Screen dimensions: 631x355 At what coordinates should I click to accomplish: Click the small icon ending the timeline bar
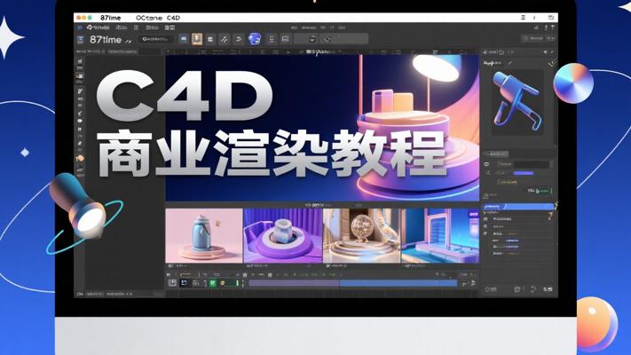coord(473,283)
